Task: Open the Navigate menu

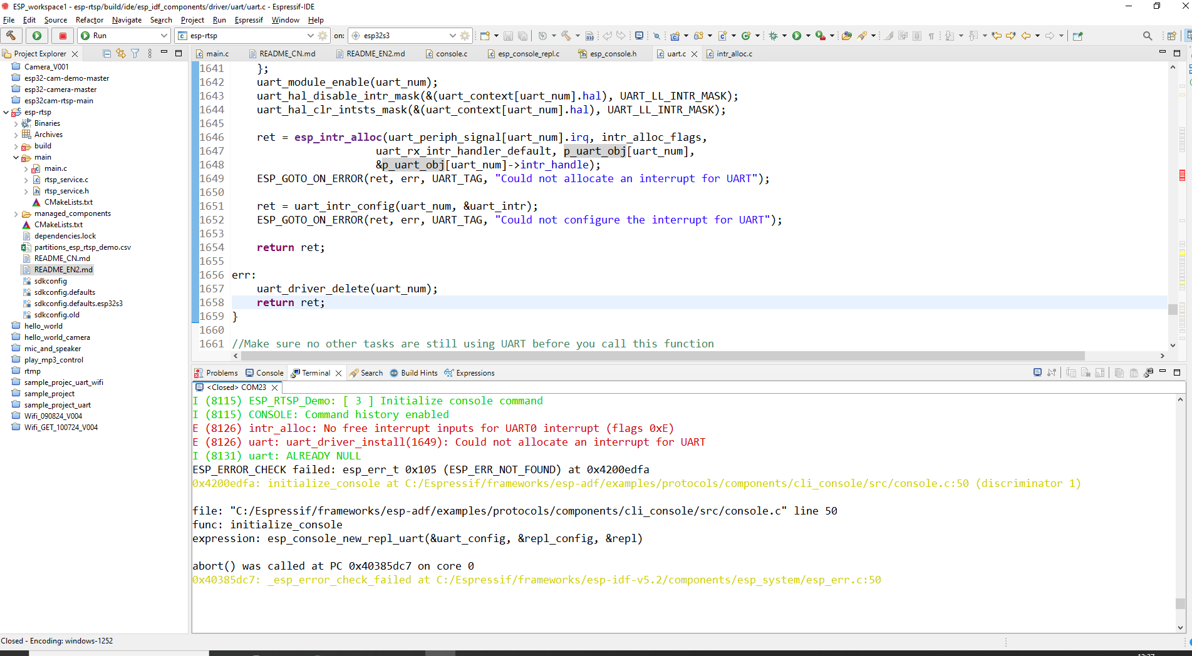Action: point(127,20)
